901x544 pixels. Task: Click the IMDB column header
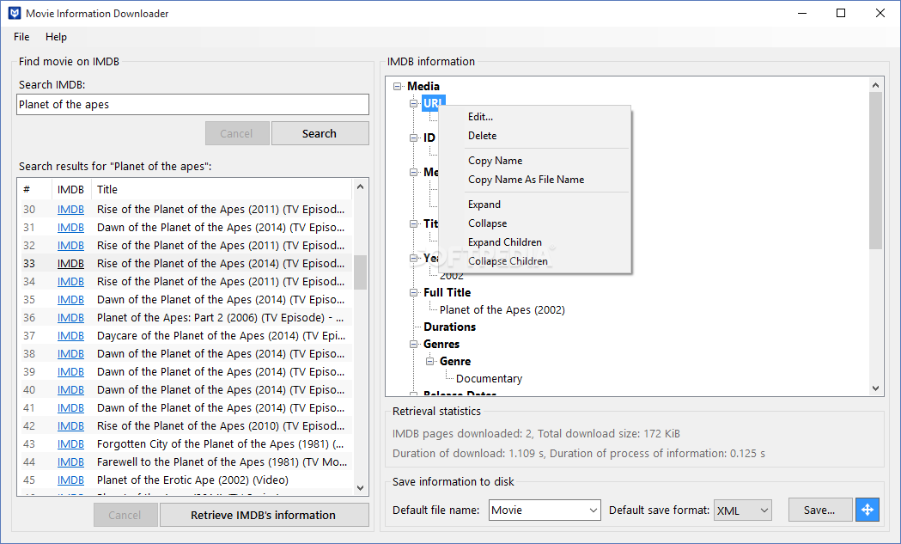pyautogui.click(x=71, y=190)
